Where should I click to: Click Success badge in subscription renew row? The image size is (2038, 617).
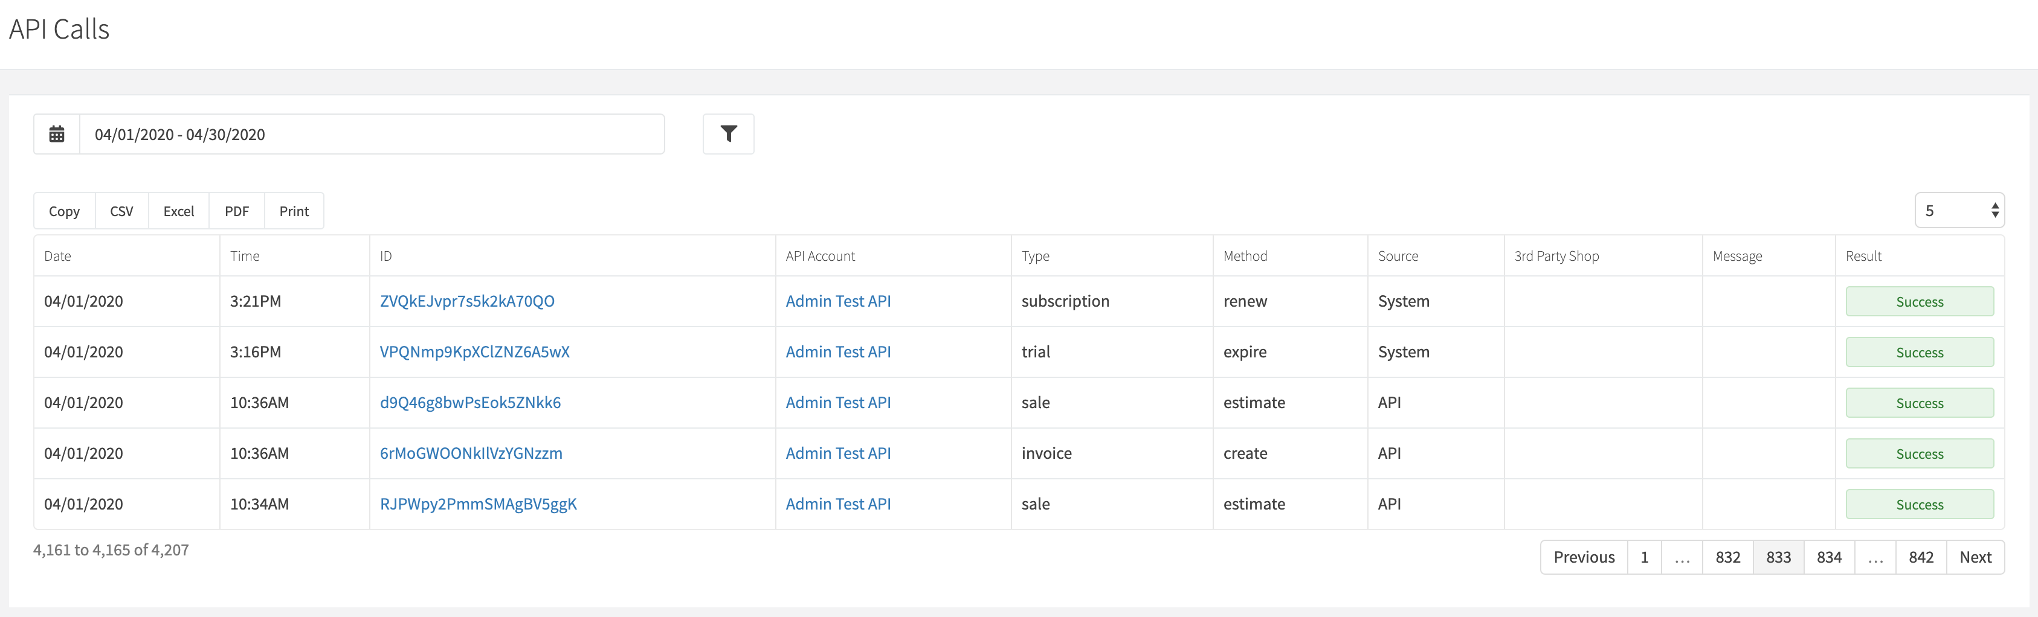click(1920, 301)
